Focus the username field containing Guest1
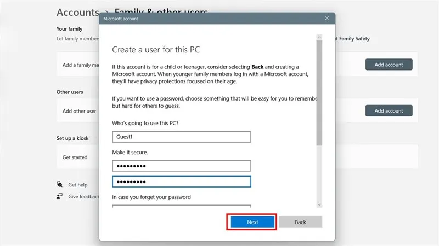The width and height of the screenshot is (439, 246). pos(181,137)
